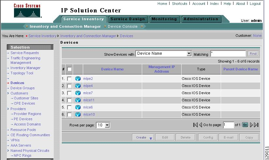Image resolution: width=269 pixels, height=160 pixels.
Task: Tick the checkbox for mlpe2
Action: pyautogui.click(x=69, y=79)
